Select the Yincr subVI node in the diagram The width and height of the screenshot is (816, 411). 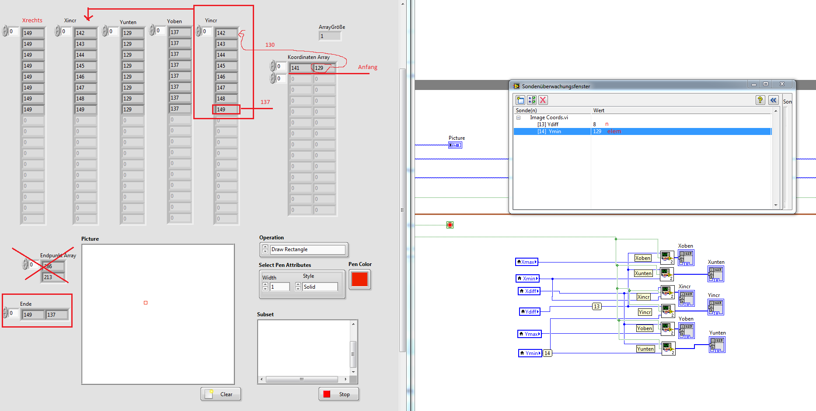[667, 311]
